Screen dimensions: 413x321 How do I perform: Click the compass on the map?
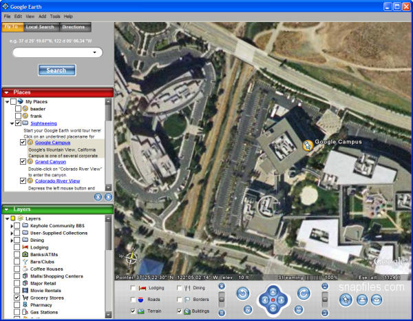point(131,258)
